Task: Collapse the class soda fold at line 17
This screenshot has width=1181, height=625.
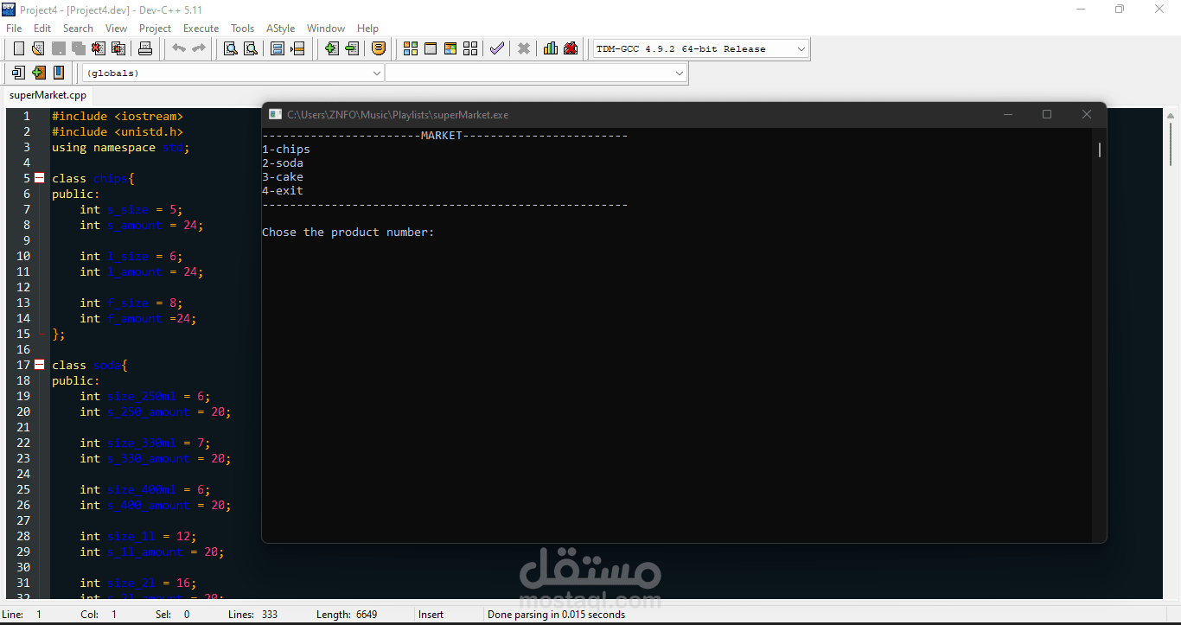Action: [x=39, y=365]
